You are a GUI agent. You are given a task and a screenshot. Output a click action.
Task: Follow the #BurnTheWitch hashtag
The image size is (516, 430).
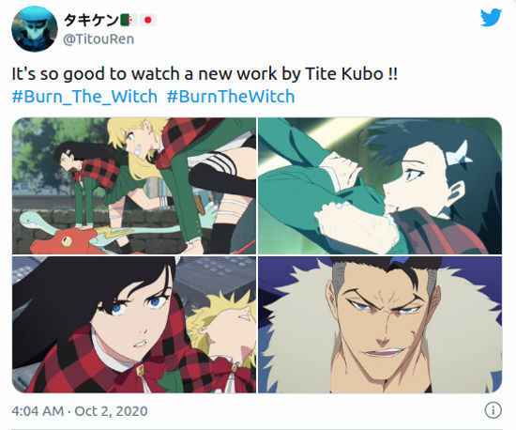[231, 96]
